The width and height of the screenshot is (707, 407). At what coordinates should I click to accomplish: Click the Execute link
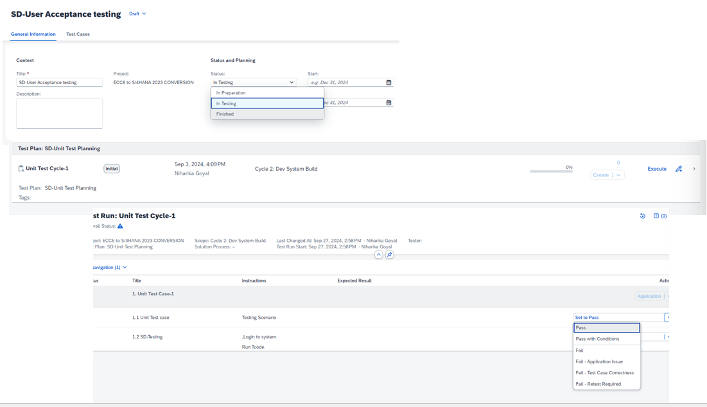point(656,169)
